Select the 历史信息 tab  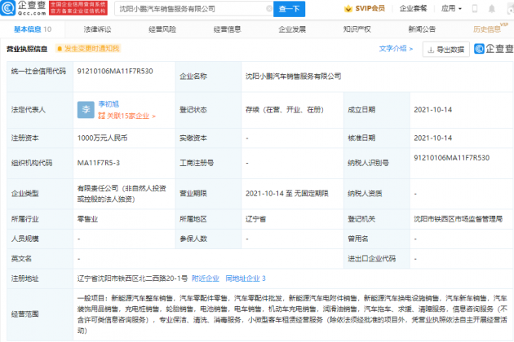pos(487,28)
